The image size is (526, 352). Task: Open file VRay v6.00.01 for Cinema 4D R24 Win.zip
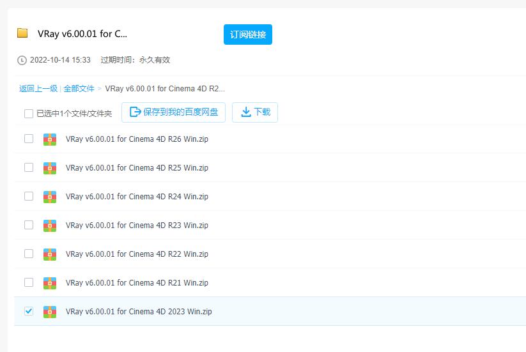click(137, 197)
